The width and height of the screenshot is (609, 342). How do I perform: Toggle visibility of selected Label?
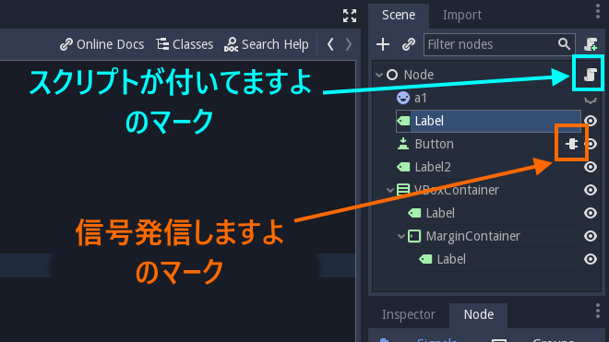(x=591, y=121)
